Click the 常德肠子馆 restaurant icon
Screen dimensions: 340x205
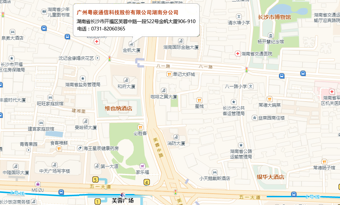pos(324,162)
